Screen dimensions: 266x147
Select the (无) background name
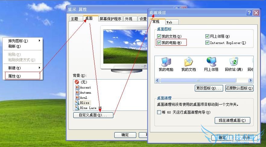84,82
